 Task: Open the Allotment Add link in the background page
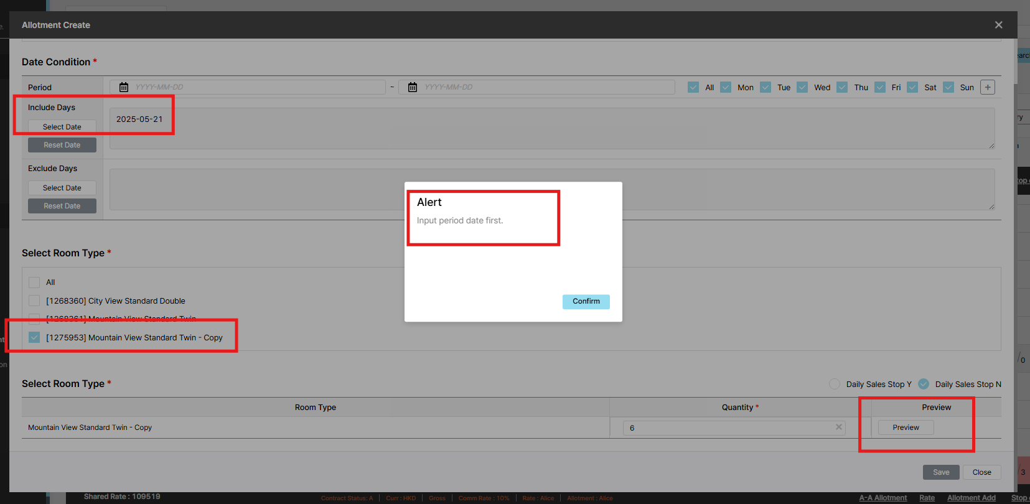coord(971,498)
